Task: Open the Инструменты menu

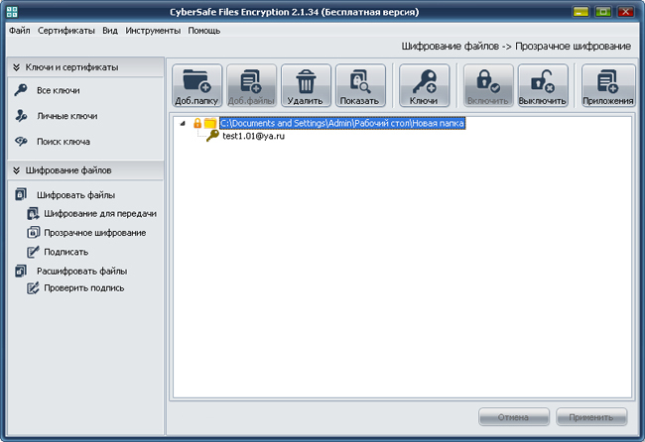Action: click(x=153, y=31)
